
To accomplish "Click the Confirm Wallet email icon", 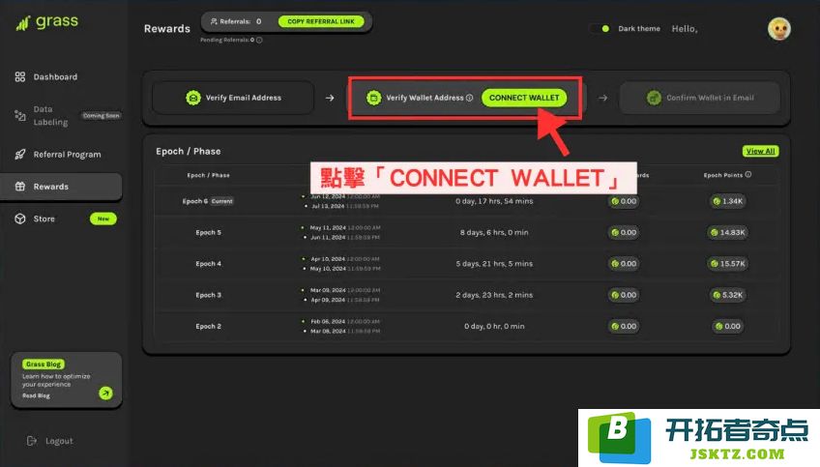I will click(x=654, y=98).
